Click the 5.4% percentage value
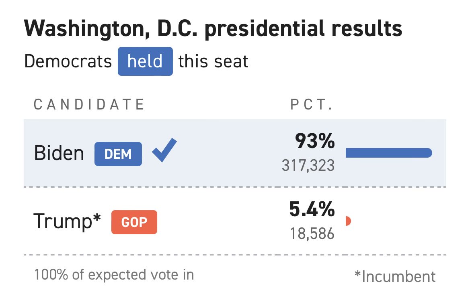Image resolution: width=470 pixels, height=294 pixels. click(x=312, y=209)
